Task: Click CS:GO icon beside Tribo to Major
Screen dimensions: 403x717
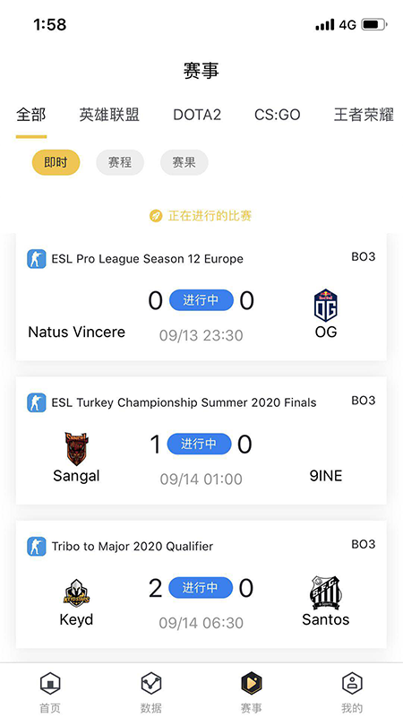Action: point(36,546)
